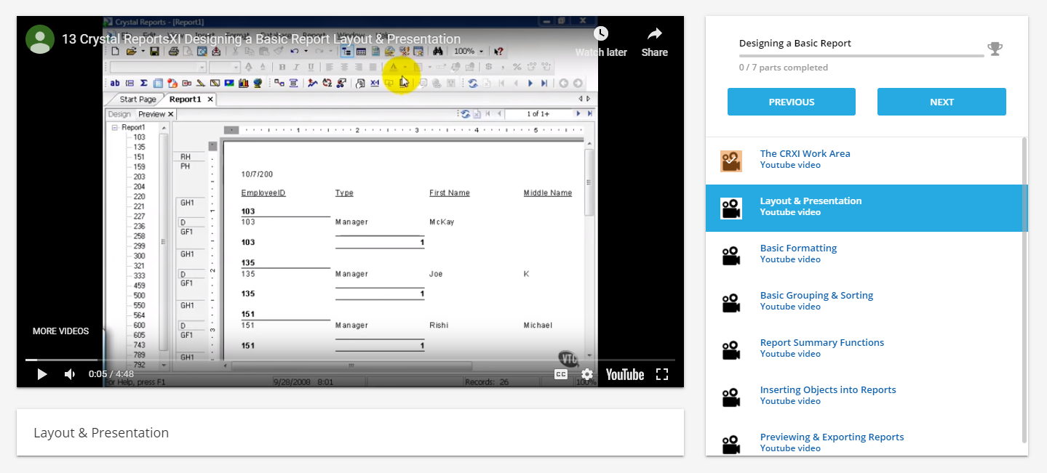Open the 'Basic Grouping & Sorting' lesson
This screenshot has height=473, width=1047.
(816, 295)
